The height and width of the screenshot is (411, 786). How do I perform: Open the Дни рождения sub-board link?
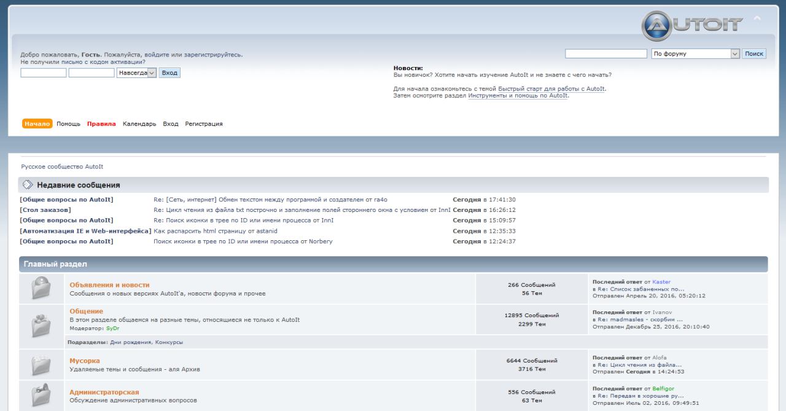click(x=131, y=342)
